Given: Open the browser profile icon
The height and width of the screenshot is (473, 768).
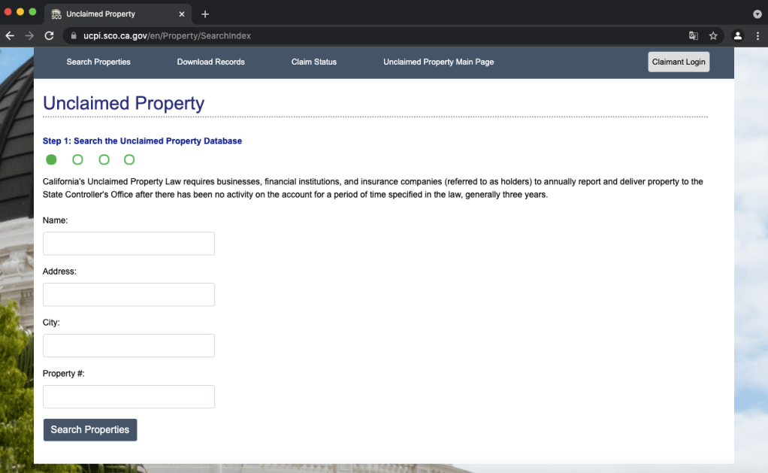Looking at the screenshot, I should pos(738,35).
